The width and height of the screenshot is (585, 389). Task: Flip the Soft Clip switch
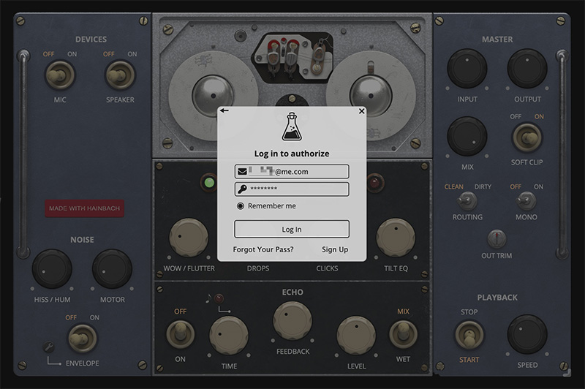point(526,137)
